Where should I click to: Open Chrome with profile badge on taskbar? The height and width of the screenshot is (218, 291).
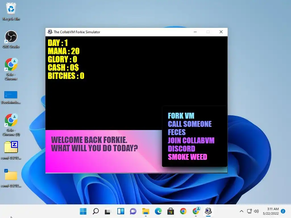tap(196, 211)
